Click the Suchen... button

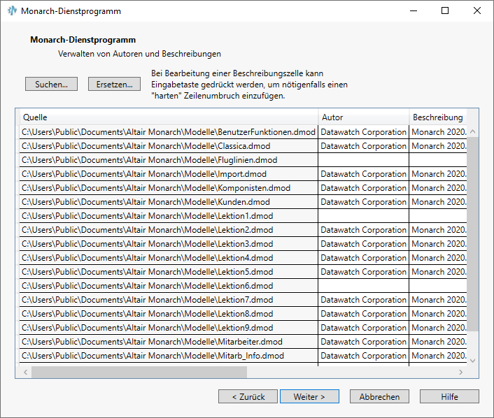51,84
